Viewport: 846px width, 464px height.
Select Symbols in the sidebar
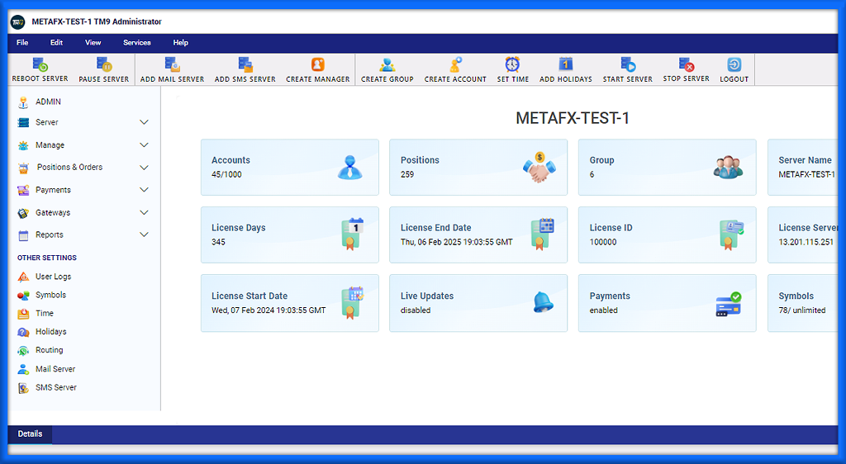[x=50, y=295]
